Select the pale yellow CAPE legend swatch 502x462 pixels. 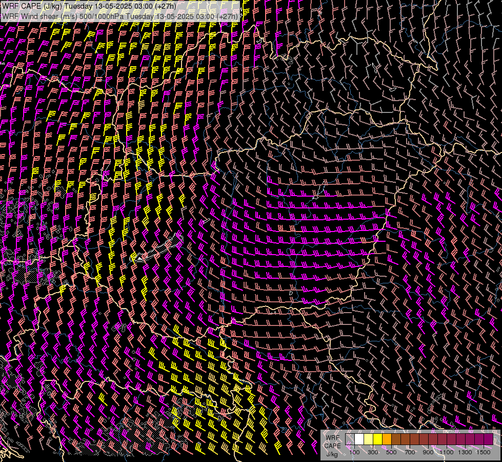pos(369,439)
